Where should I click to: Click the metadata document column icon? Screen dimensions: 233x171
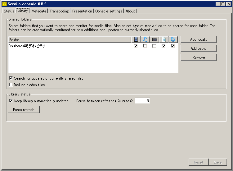pos(164,39)
